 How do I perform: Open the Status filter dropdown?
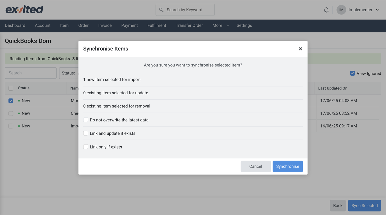69,73
